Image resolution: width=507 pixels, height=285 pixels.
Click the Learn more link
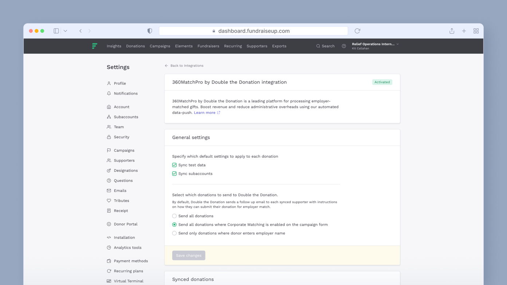pyautogui.click(x=205, y=112)
